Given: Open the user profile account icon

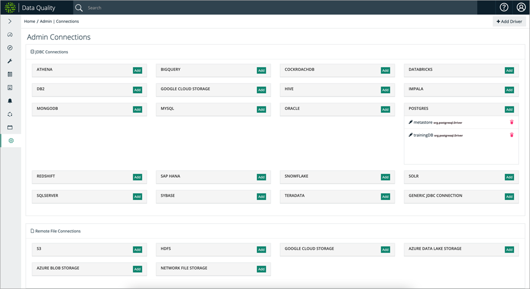Looking at the screenshot, I should click(x=521, y=8).
